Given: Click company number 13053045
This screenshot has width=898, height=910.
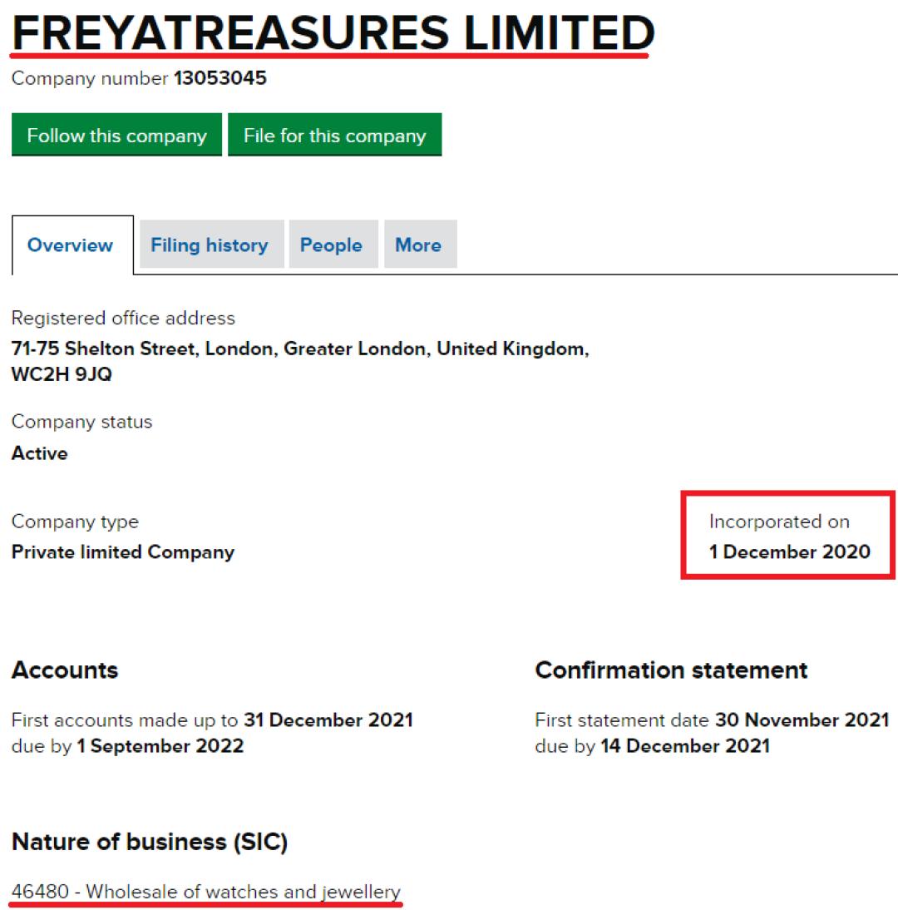Looking at the screenshot, I should click(x=220, y=79).
